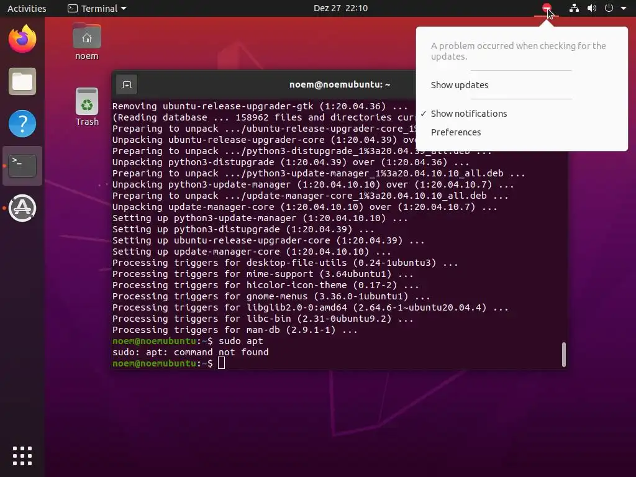
Task: Click the new tab button in terminal
Action: (x=127, y=84)
